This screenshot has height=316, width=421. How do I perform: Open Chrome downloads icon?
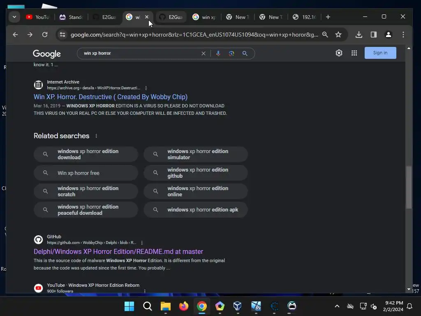click(359, 35)
